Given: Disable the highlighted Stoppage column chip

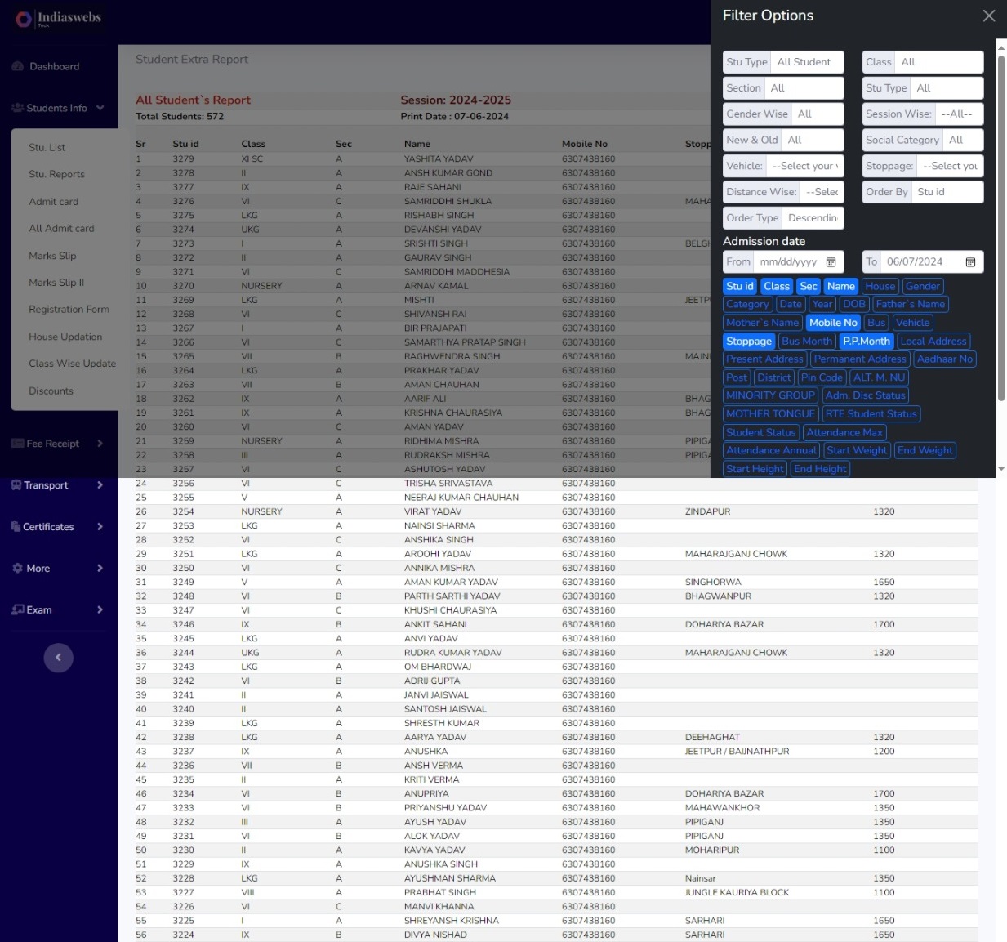Looking at the screenshot, I should [749, 342].
